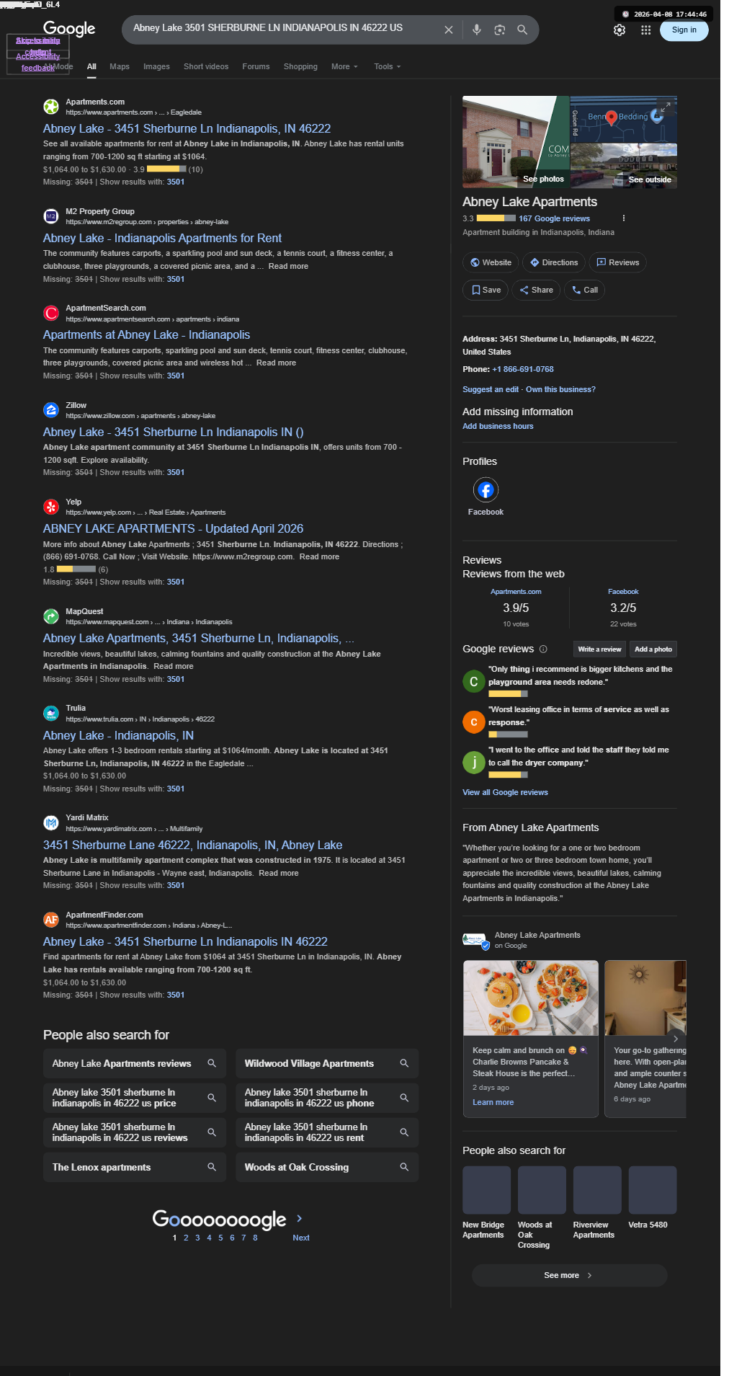Clear the search box text
Viewport: 729px width, 1376px height.
448,30
